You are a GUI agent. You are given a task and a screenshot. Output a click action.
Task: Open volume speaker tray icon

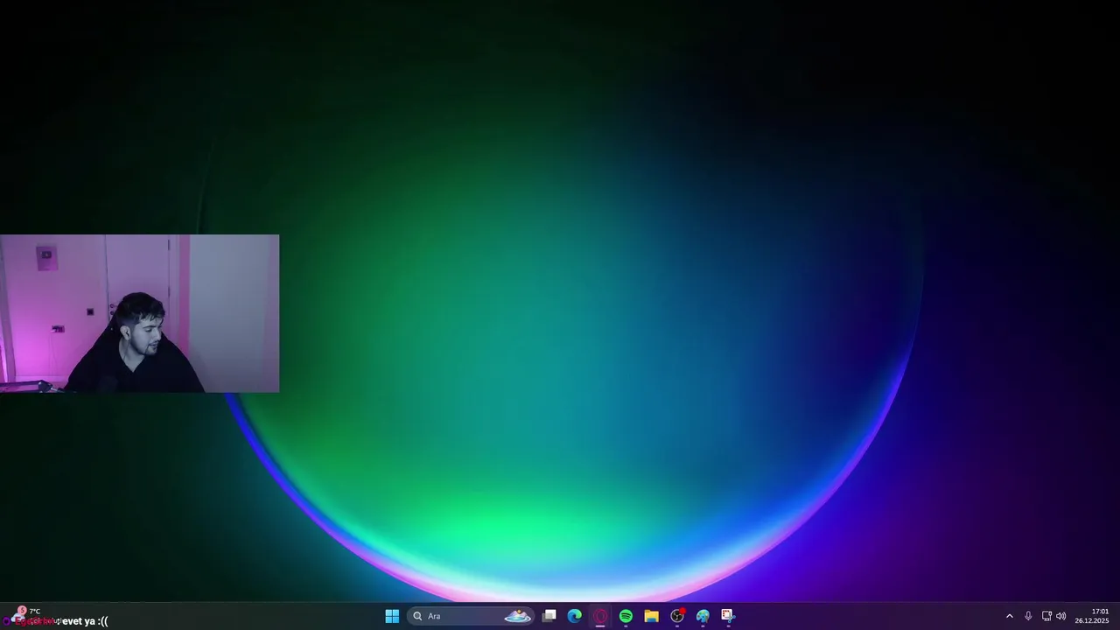[x=1061, y=616]
